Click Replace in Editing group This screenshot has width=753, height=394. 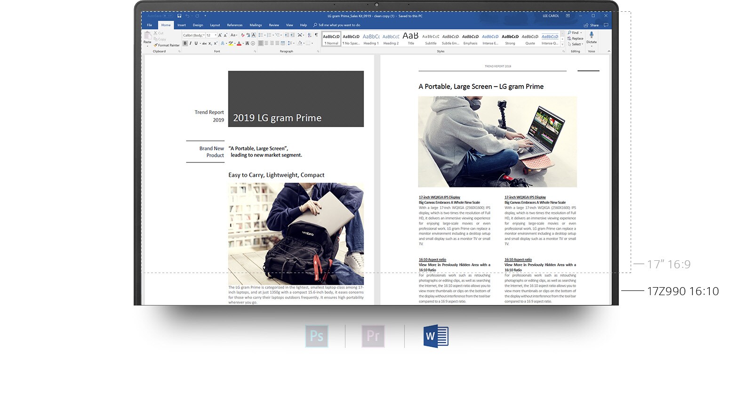point(576,39)
